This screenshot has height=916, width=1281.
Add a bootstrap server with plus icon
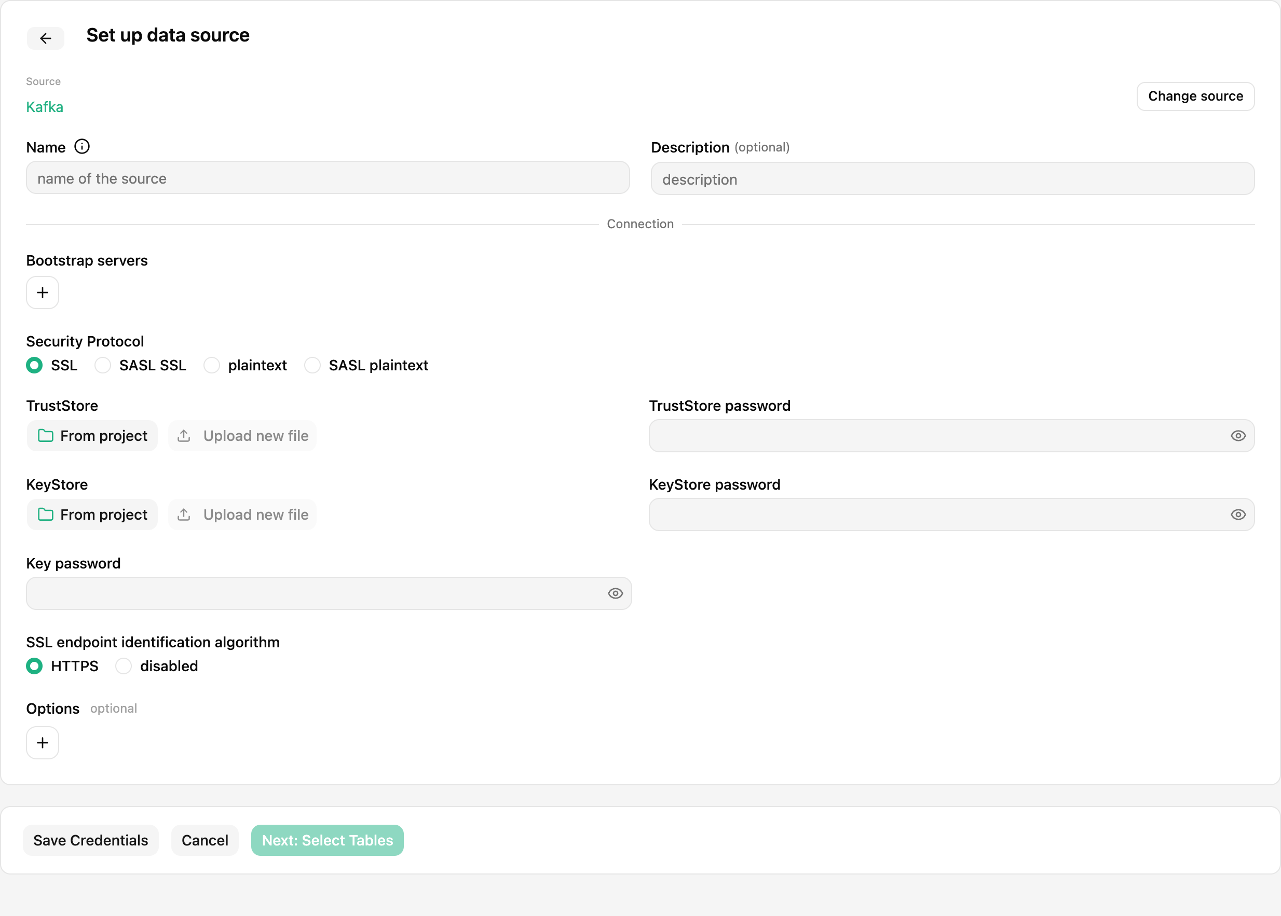tap(43, 292)
